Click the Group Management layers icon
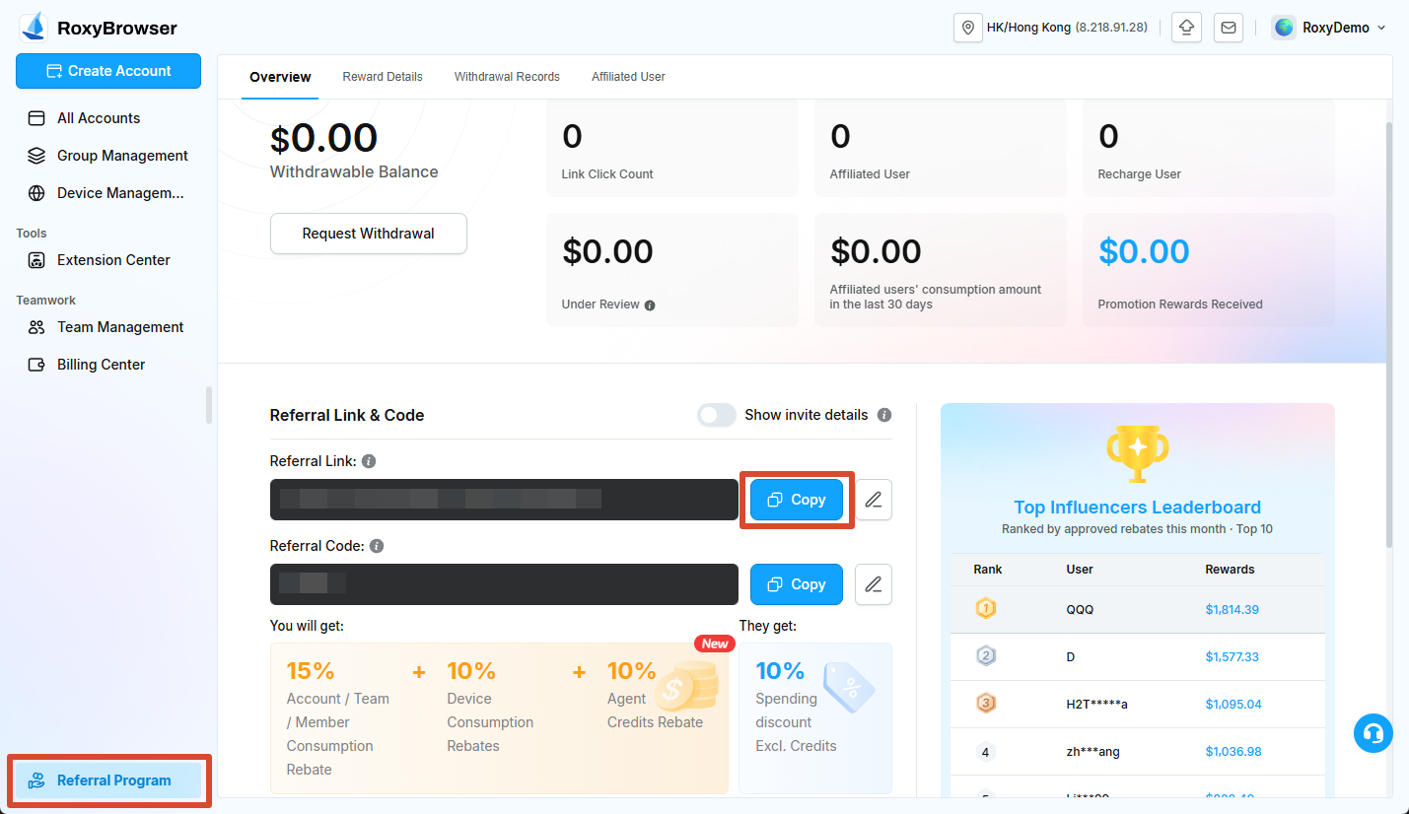This screenshot has height=814, width=1409. tap(36, 156)
